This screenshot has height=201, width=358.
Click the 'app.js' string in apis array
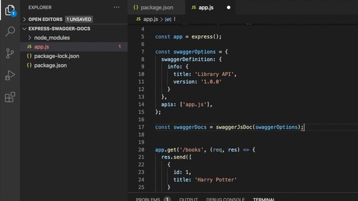[x=195, y=104]
